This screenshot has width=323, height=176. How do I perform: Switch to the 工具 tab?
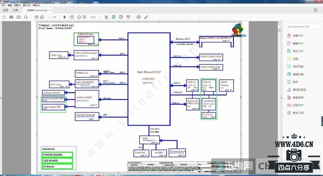pyautogui.click(x=15, y=10)
